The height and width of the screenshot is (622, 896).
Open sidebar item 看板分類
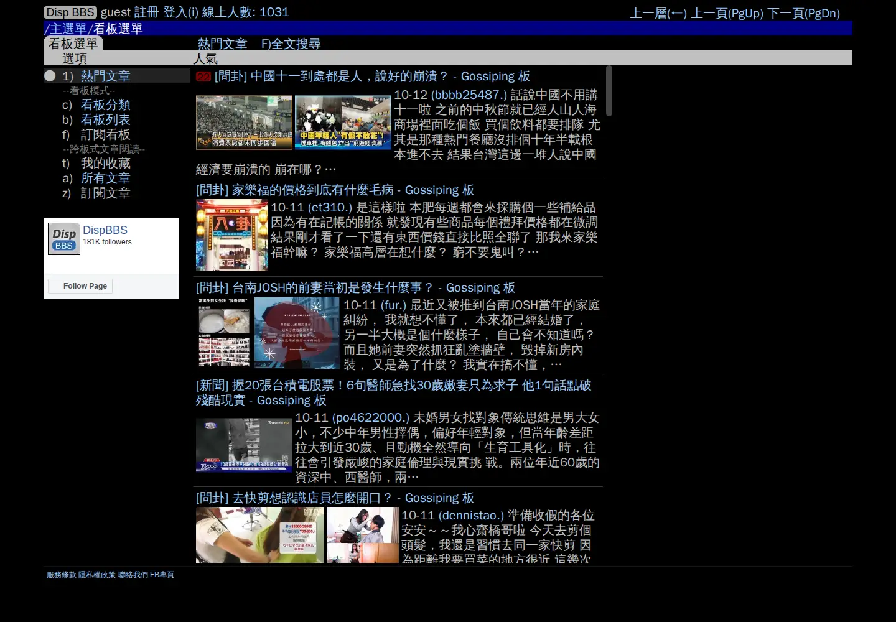[105, 104]
